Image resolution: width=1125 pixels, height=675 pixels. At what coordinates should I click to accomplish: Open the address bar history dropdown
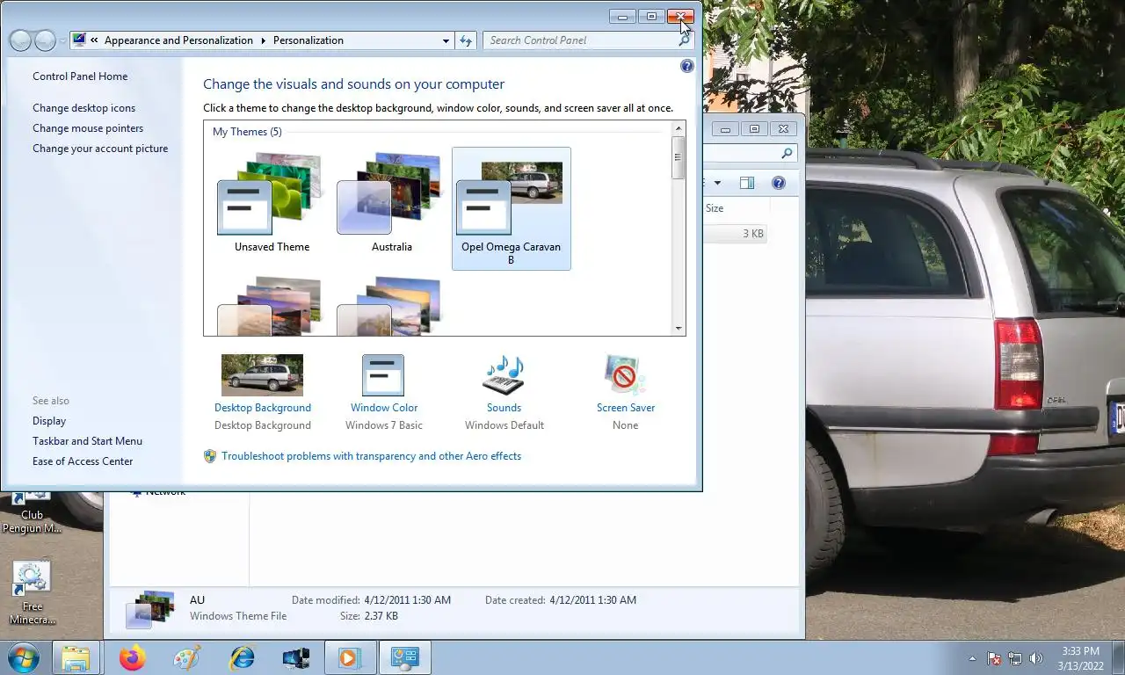pos(446,40)
